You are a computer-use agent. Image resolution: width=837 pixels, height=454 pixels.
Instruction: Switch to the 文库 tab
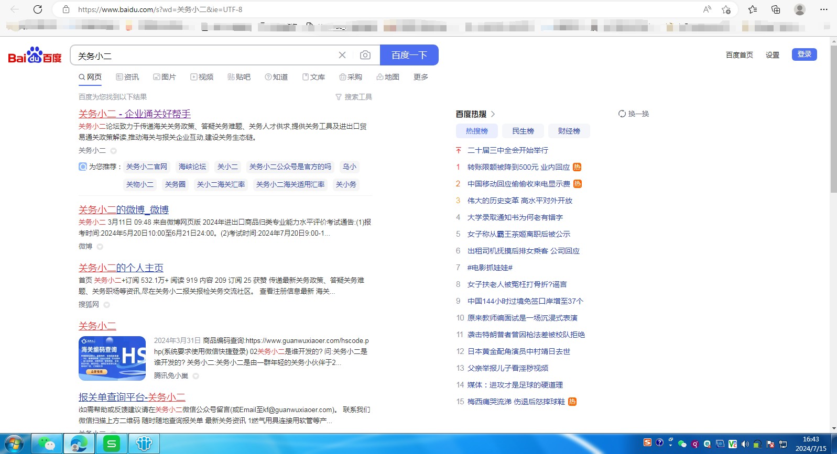313,77
